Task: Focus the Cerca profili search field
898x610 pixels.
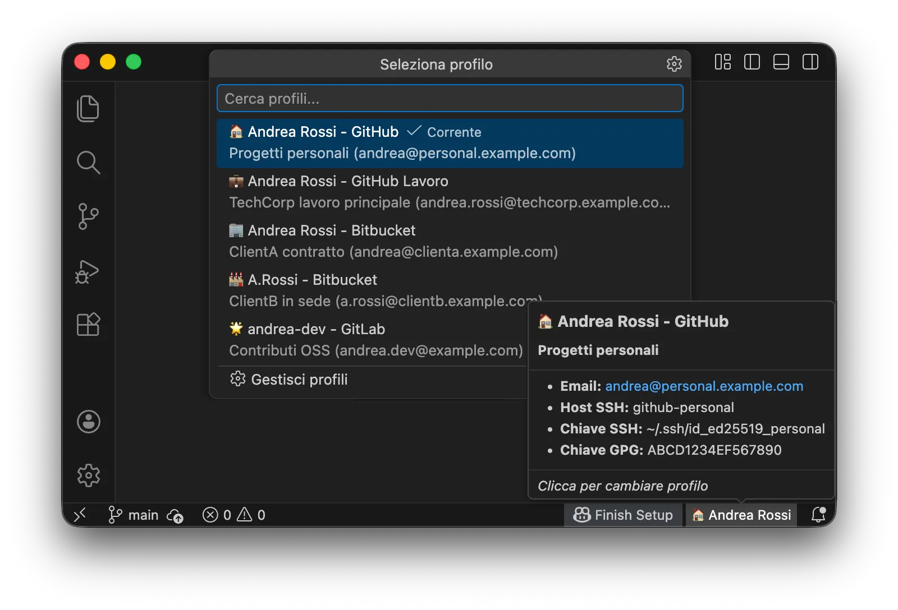Action: point(450,98)
